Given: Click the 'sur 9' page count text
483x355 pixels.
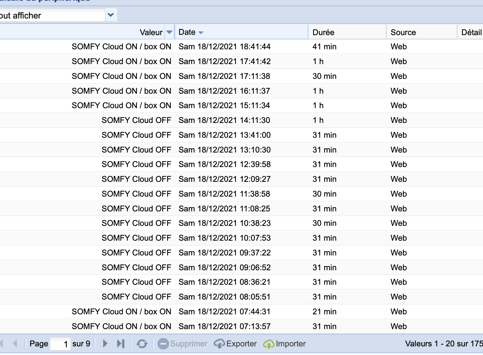Looking at the screenshot, I should [81, 344].
